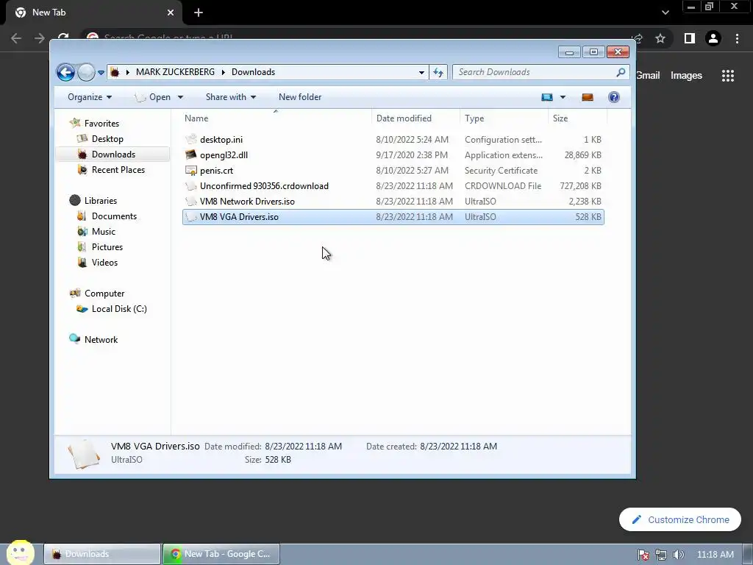Click the Explorer back navigation button
Image resolution: width=753 pixels, height=565 pixels.
pyautogui.click(x=65, y=73)
